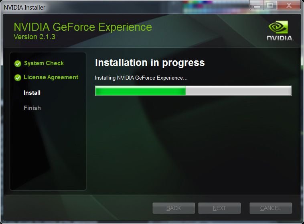Cancel the installation with CANCEL button
The image size is (304, 224).
271,208
